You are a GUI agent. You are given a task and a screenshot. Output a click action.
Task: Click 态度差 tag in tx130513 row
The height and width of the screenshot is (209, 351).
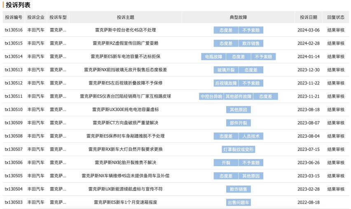(x=251, y=70)
